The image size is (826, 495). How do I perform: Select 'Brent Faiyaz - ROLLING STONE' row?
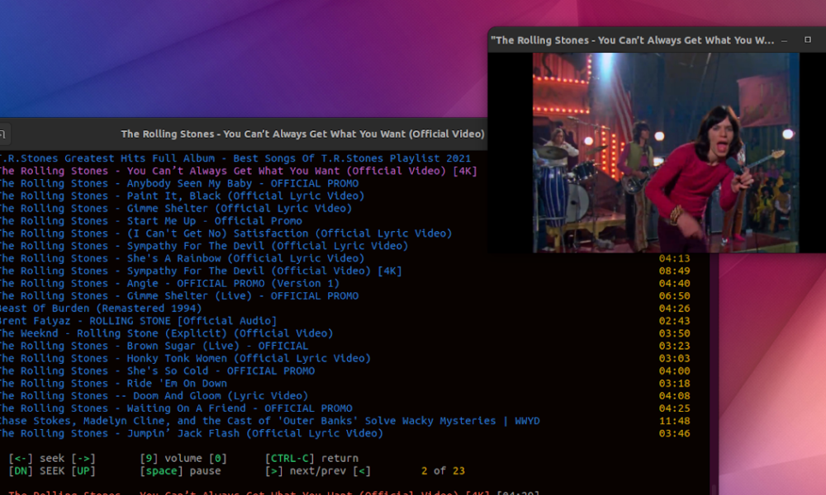139,321
